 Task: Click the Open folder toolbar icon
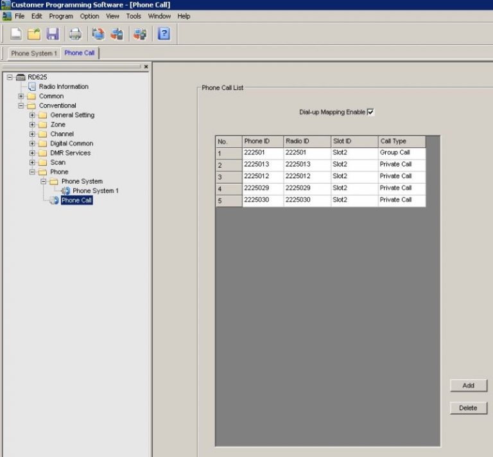[x=34, y=33]
